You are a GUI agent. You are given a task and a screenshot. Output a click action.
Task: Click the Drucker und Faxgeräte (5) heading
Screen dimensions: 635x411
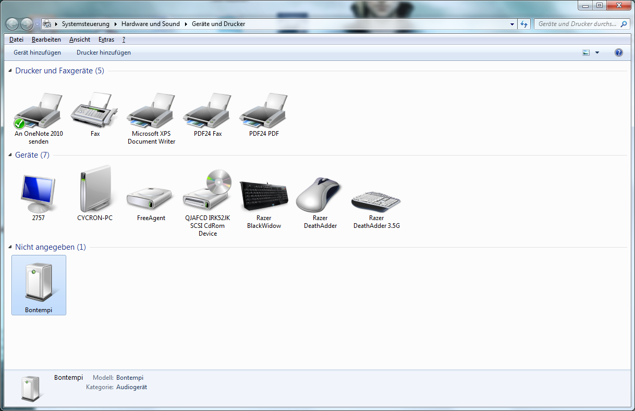click(59, 71)
